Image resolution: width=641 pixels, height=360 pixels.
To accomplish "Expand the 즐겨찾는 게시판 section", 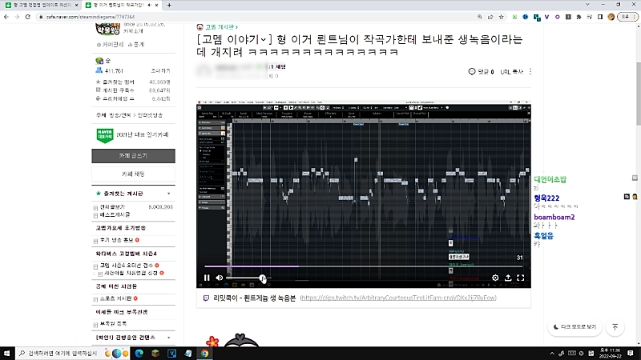I will 169,194.
